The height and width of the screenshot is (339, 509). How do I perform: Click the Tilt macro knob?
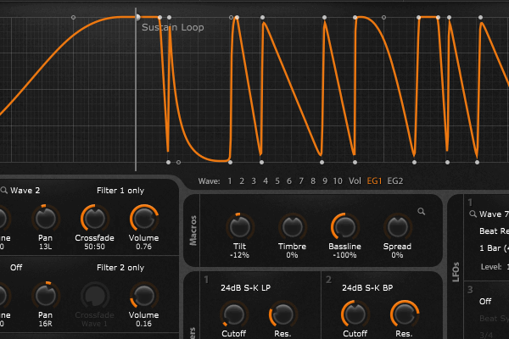[x=239, y=227]
